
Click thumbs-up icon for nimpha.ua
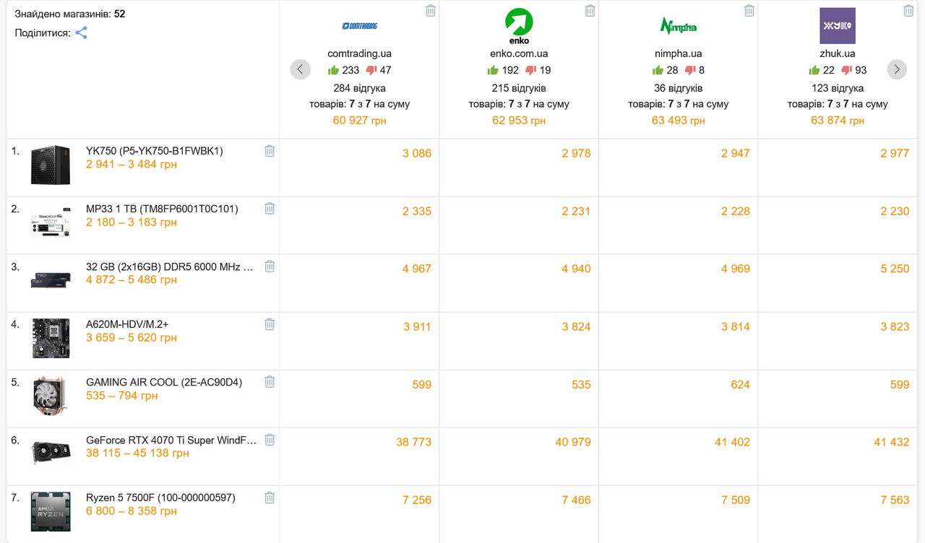tap(658, 70)
